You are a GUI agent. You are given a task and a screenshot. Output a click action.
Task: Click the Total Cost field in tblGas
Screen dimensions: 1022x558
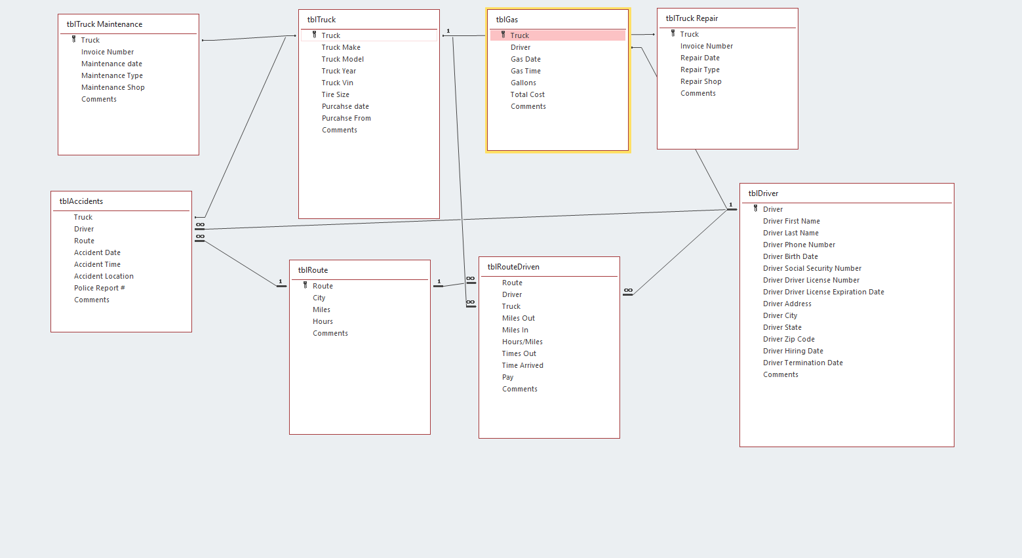527,94
